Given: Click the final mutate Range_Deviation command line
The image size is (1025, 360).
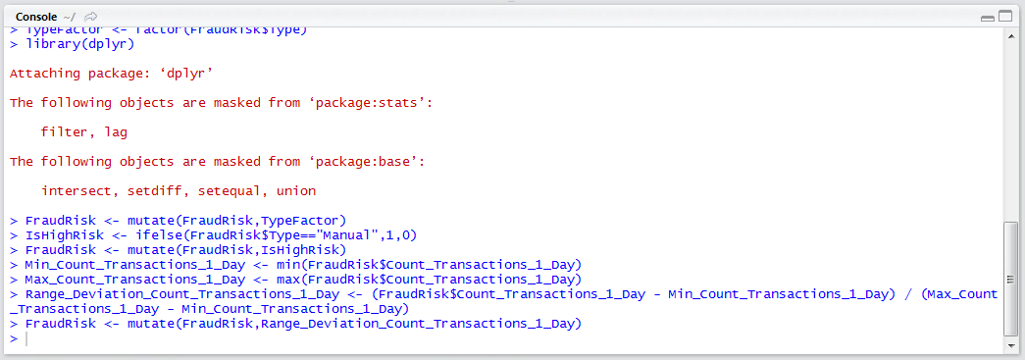Looking at the screenshot, I should [x=295, y=324].
